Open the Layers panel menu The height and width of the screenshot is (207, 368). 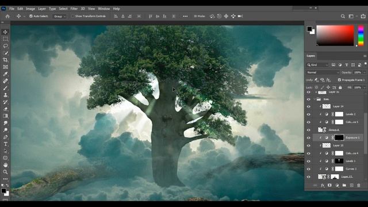pyautogui.click(x=365, y=56)
